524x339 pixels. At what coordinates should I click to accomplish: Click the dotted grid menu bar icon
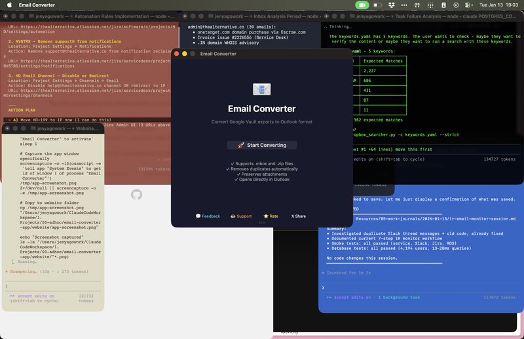(x=430, y=5)
